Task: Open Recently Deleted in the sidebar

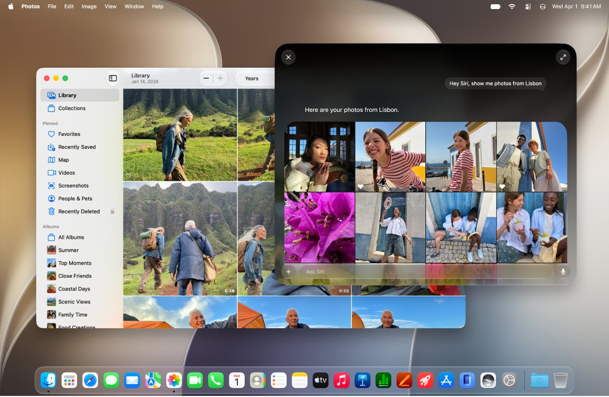Action: (80, 211)
